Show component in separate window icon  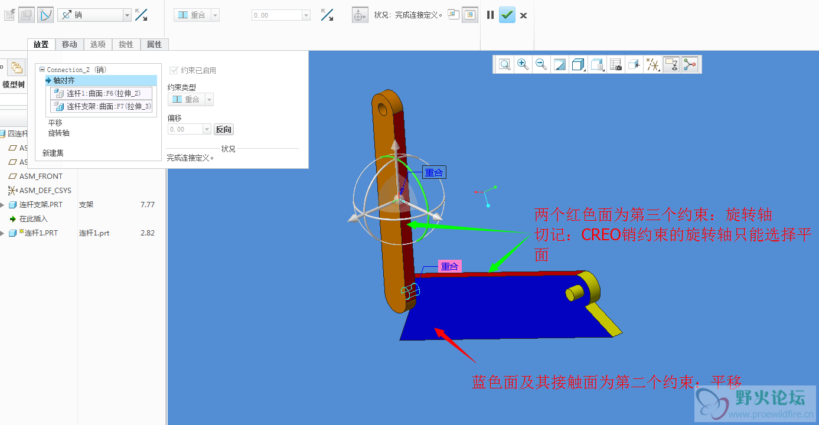[453, 15]
